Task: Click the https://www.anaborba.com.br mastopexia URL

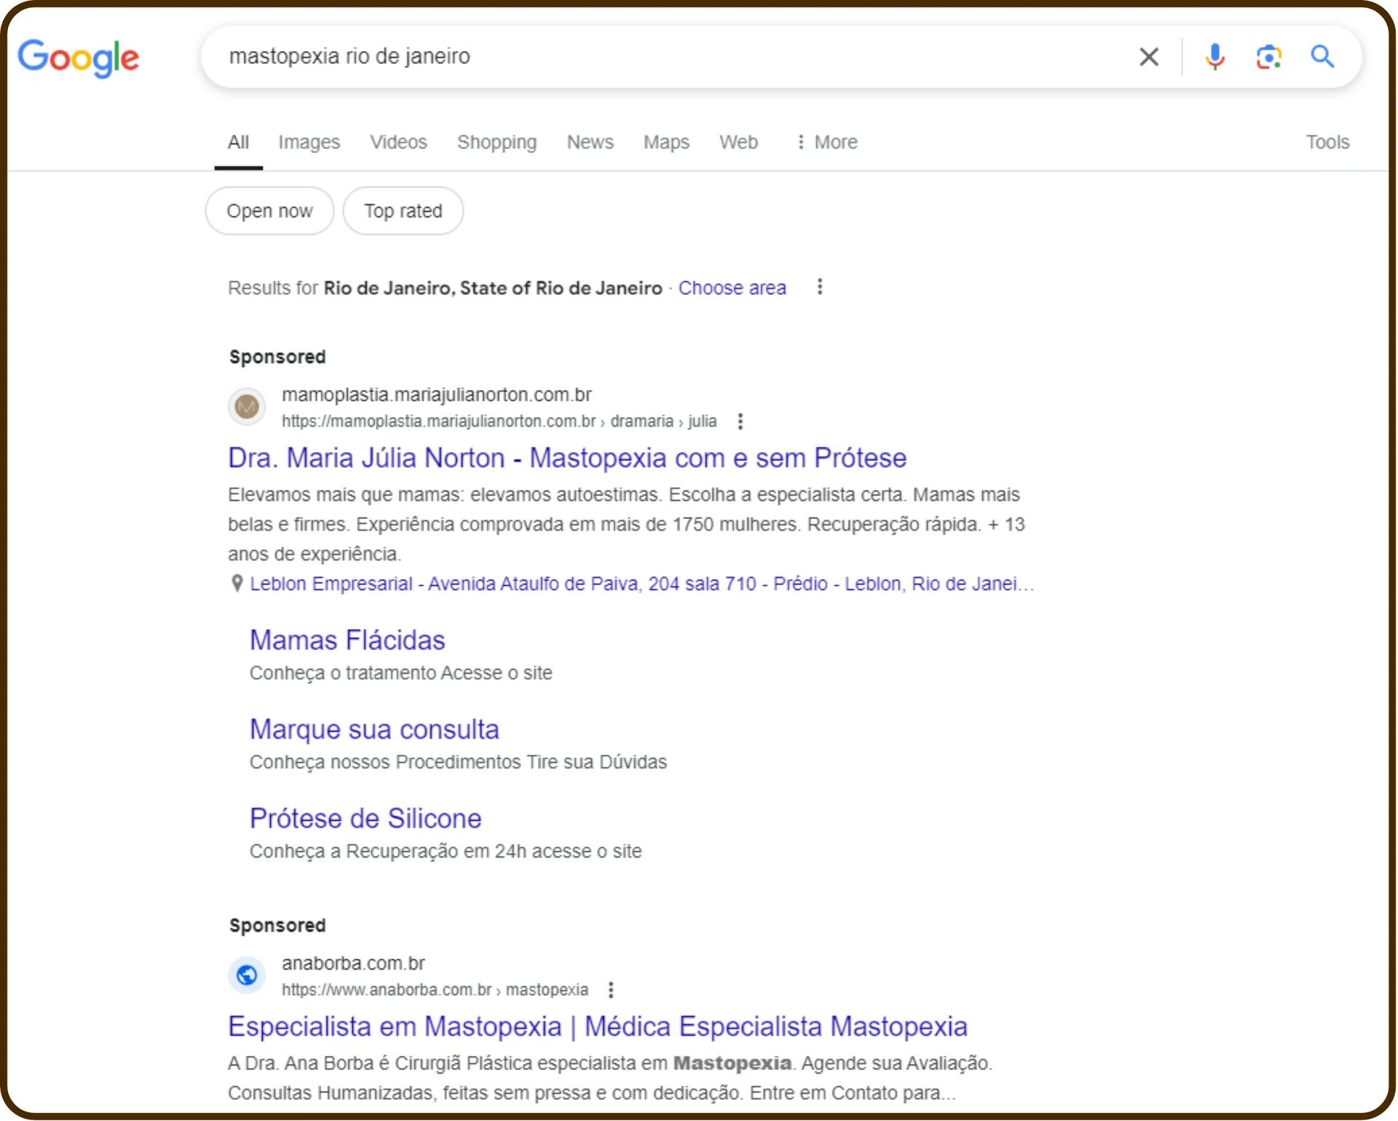Action: (x=435, y=990)
